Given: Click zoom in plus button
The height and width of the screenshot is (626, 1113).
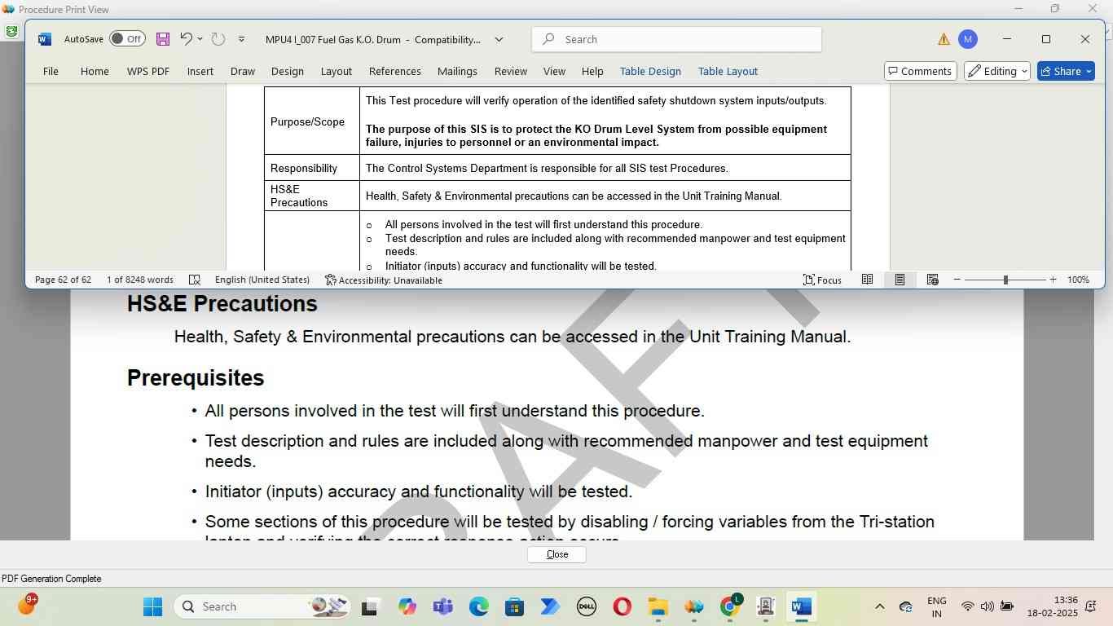Looking at the screenshot, I should click(x=1053, y=280).
